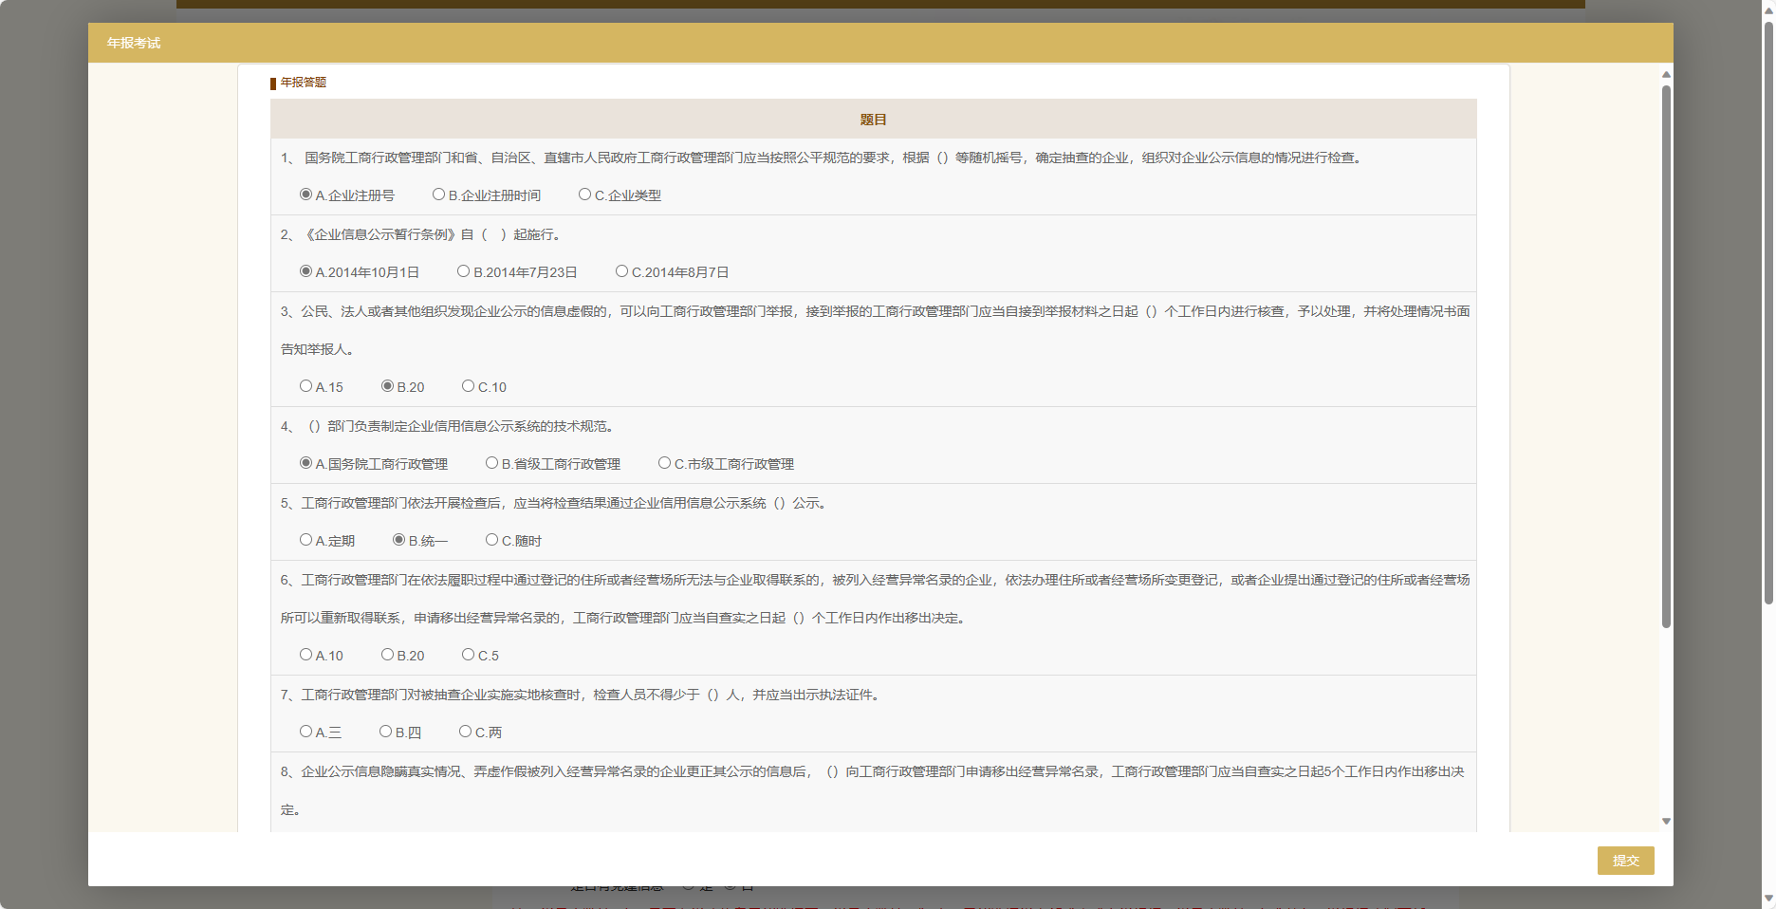Viewport: 1776px width, 909px height.
Task: Select A.三 for question 7
Action: pyautogui.click(x=305, y=732)
